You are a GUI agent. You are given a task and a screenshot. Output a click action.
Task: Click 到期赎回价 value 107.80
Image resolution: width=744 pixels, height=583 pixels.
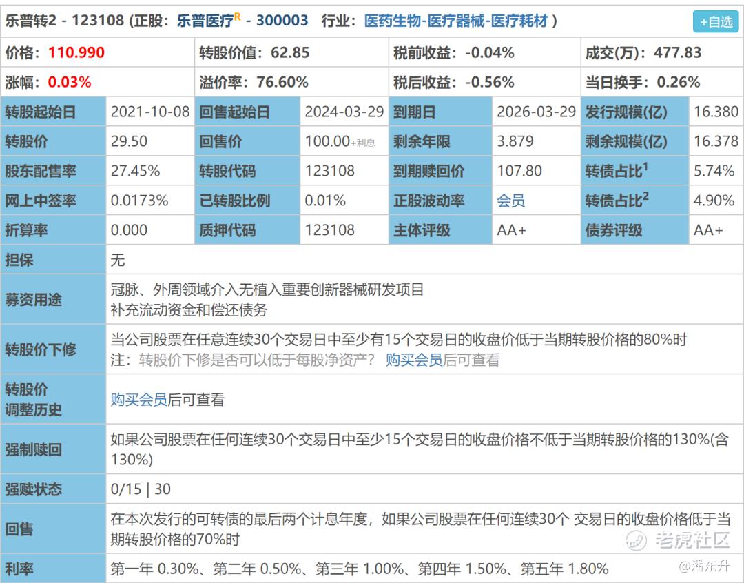519,171
